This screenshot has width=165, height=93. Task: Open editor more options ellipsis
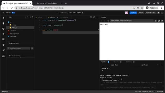coord(97,17)
